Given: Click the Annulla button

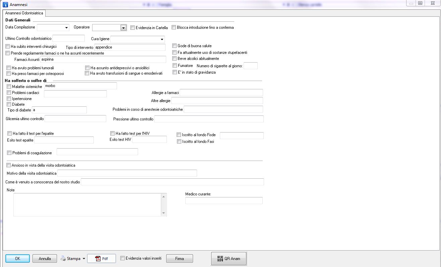Looking at the screenshot, I should click(x=45, y=259).
